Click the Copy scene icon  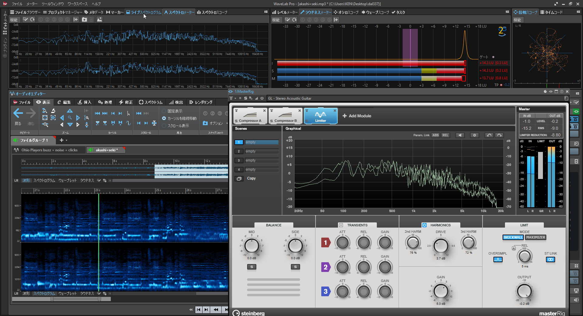click(239, 179)
